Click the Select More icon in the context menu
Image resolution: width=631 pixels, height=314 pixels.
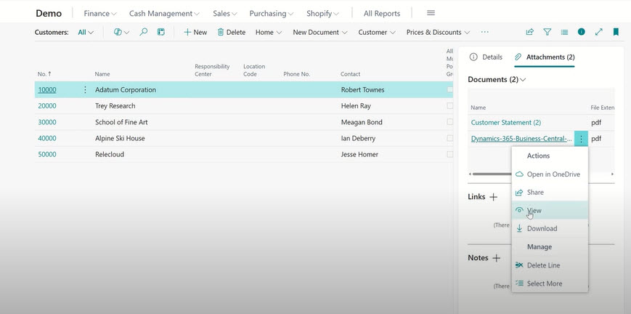[519, 283]
